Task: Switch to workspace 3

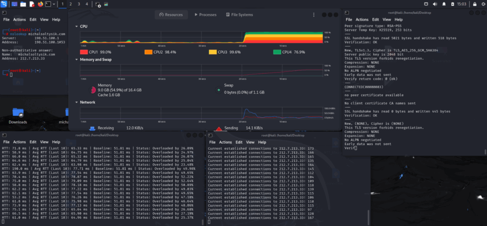Action: click(x=78, y=4)
